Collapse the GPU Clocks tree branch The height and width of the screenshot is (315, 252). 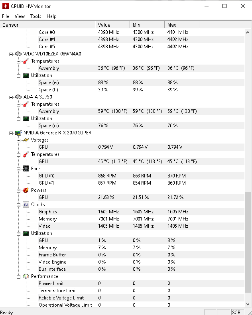tap(18, 205)
